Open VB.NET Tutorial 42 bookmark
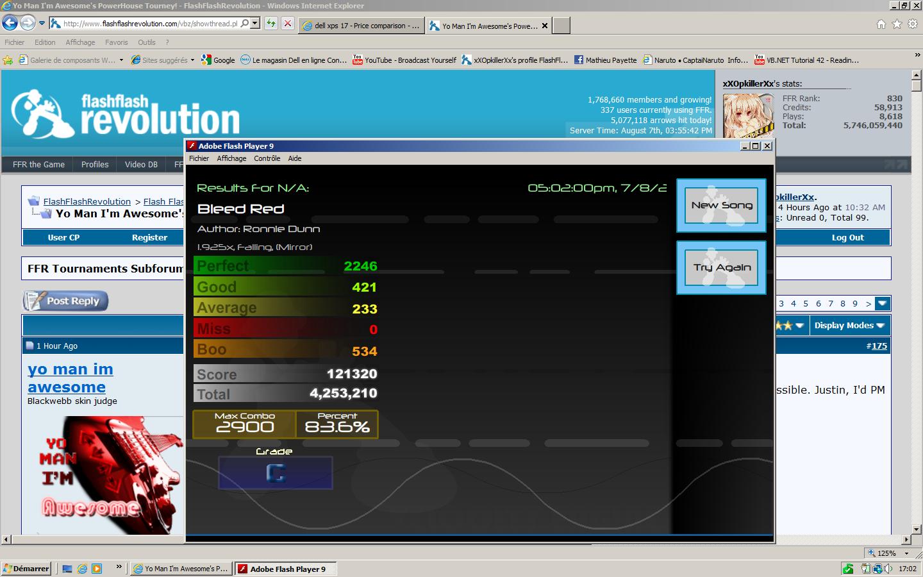Image resolution: width=923 pixels, height=577 pixels. pyautogui.click(x=807, y=60)
